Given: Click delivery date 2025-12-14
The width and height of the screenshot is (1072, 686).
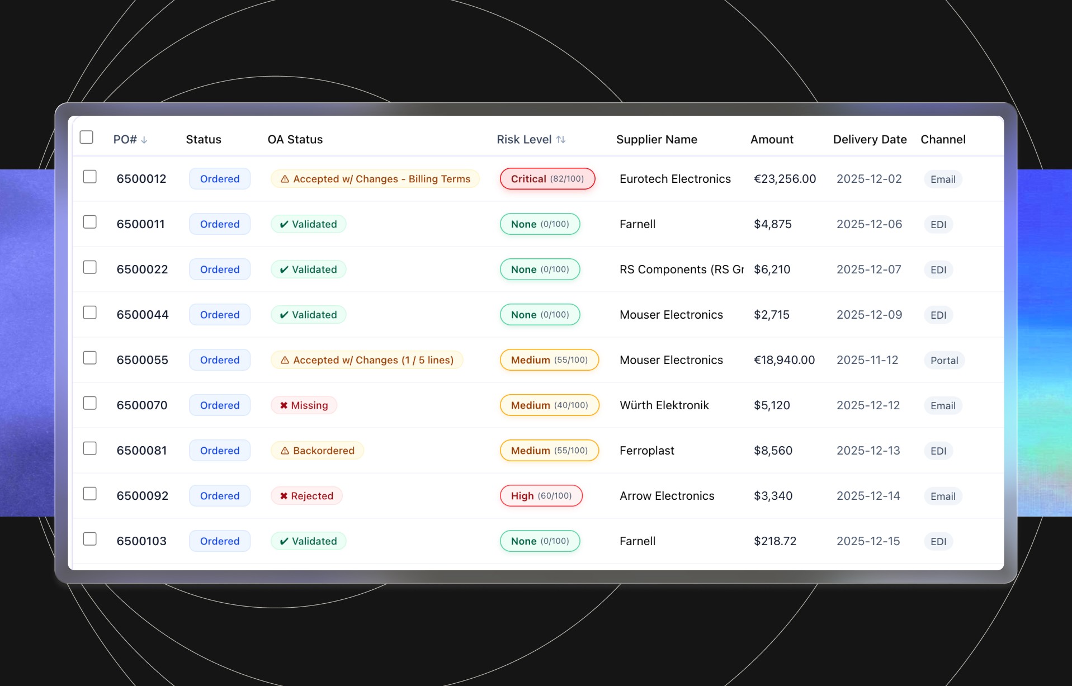Looking at the screenshot, I should pyautogui.click(x=868, y=496).
